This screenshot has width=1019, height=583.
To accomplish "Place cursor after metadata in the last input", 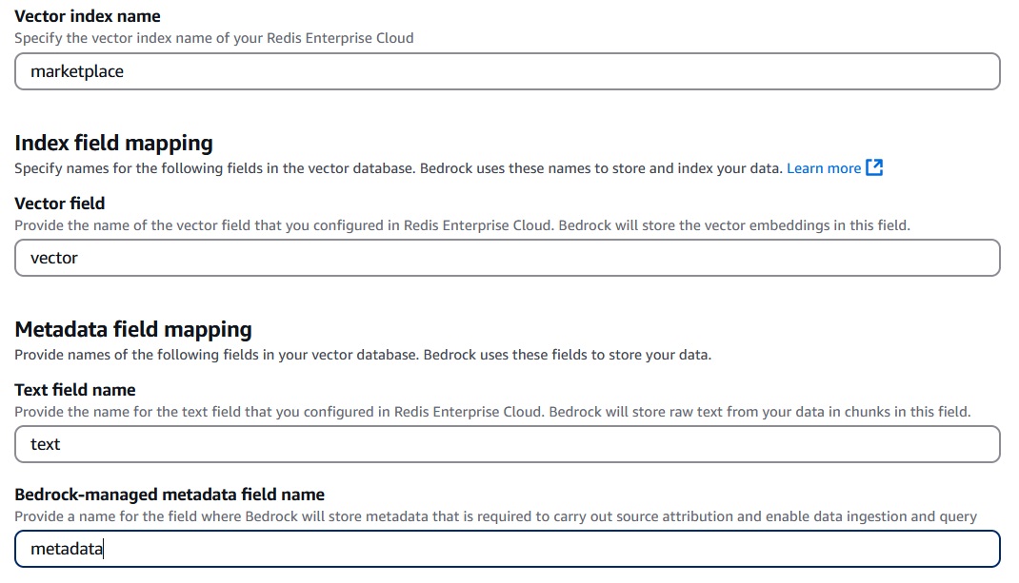I will tap(100, 549).
